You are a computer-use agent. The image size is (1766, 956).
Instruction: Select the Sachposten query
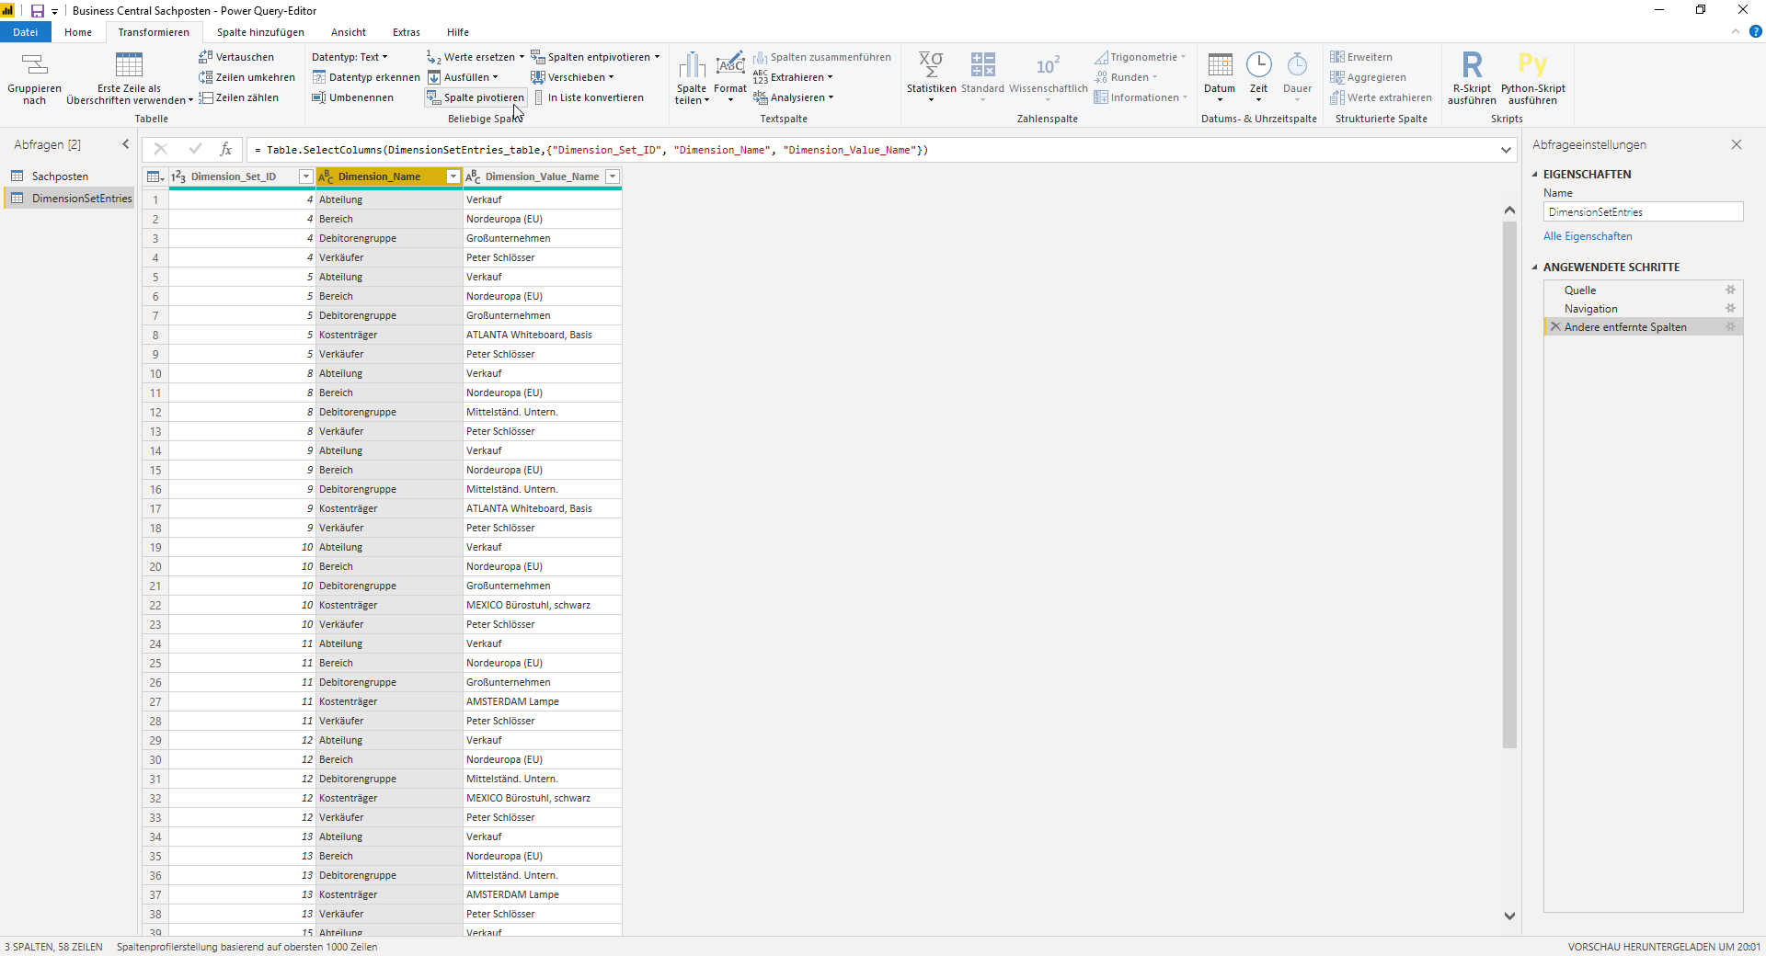(x=60, y=176)
